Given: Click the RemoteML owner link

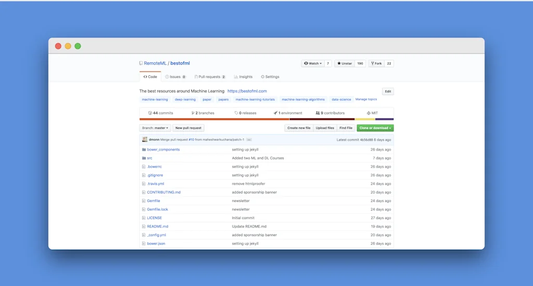Looking at the screenshot, I should [155, 63].
